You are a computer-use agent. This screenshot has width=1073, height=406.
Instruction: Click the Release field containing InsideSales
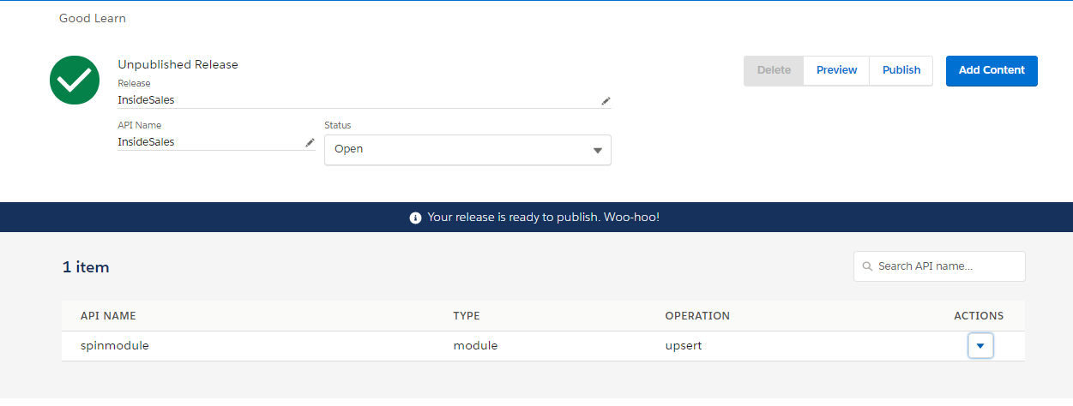(x=356, y=100)
